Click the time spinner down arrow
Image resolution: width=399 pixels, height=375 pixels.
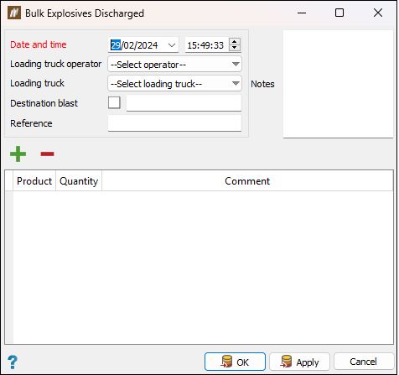[235, 48]
